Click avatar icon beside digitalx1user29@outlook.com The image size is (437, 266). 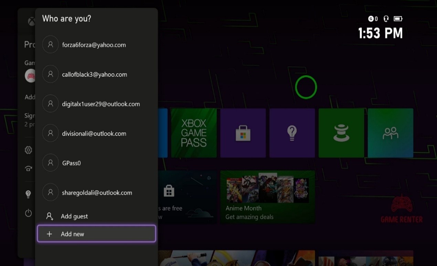pos(51,104)
